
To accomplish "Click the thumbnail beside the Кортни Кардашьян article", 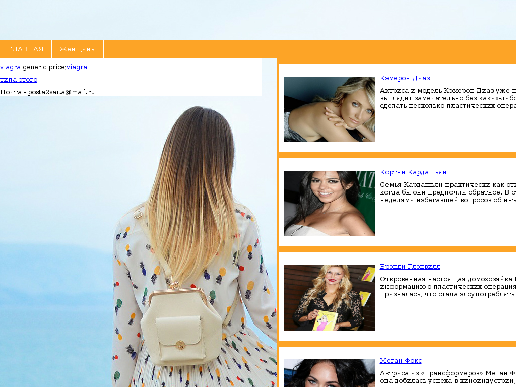I will (329, 204).
